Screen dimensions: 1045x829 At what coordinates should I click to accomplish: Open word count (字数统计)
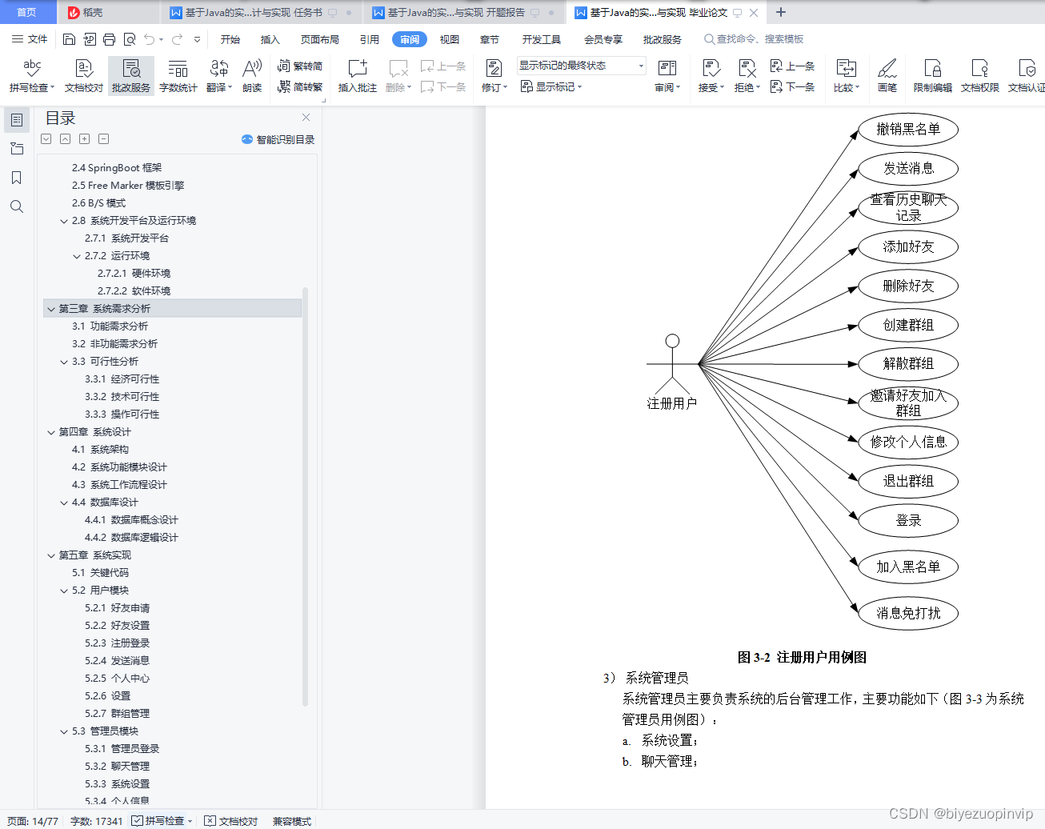178,76
